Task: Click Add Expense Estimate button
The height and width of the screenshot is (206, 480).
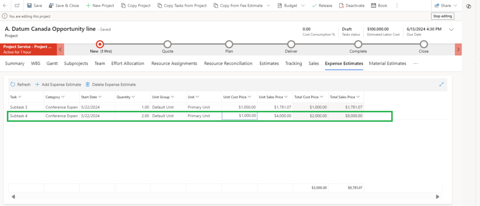Action: (x=58, y=85)
